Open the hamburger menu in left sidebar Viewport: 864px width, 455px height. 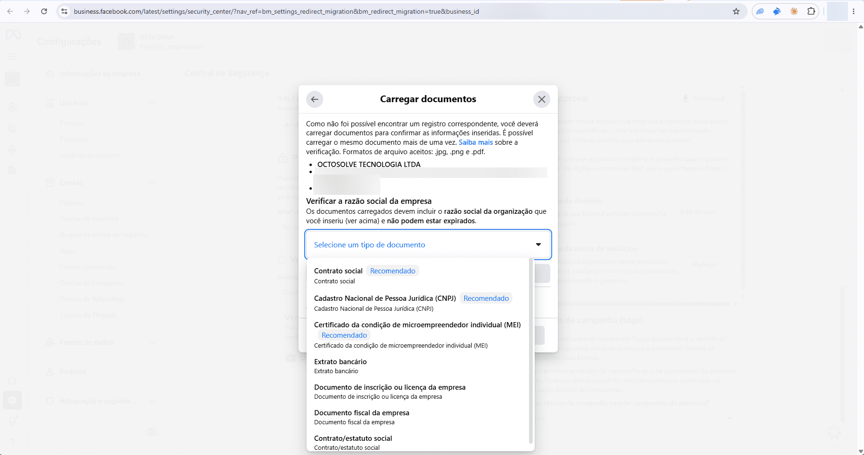pyautogui.click(x=12, y=57)
